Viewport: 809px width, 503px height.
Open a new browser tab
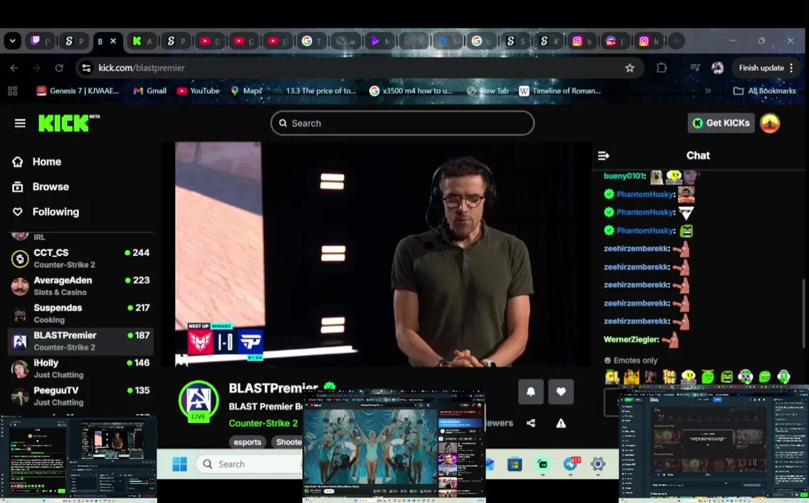[x=676, y=41]
